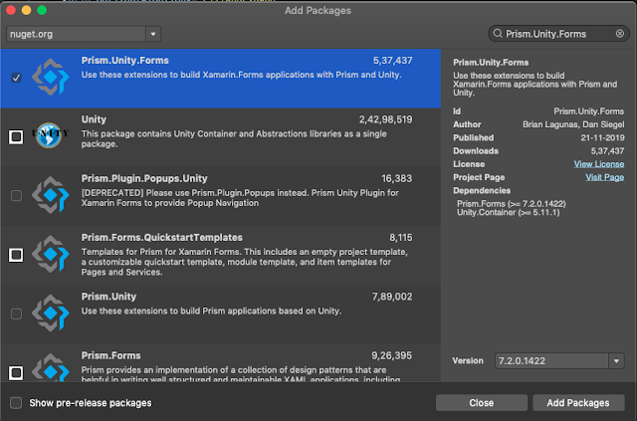Click the 7,89,002 download count

coord(392,297)
